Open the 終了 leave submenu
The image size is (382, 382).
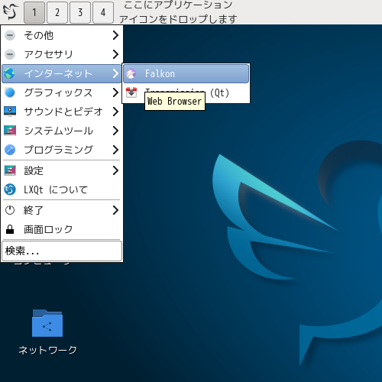pyautogui.click(x=62, y=210)
